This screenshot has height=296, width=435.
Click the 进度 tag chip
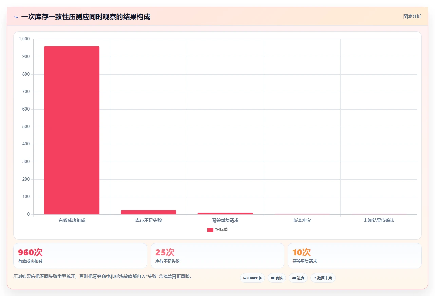click(298, 278)
